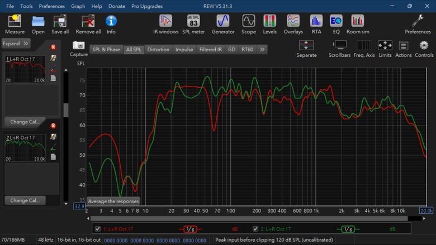Open the signal Generator
Viewport: 436px width, 245px height.
pyautogui.click(x=223, y=21)
